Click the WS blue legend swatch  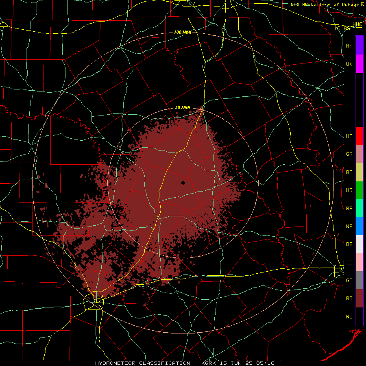(359, 226)
